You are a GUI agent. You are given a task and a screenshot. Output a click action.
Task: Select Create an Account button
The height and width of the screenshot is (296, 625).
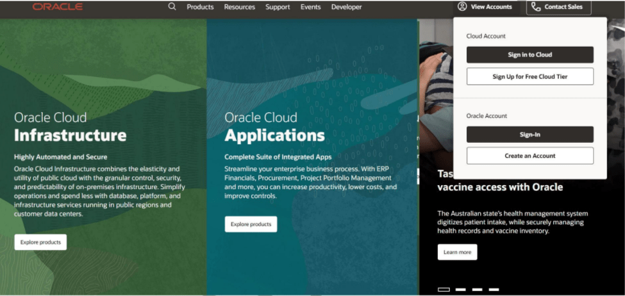point(529,156)
